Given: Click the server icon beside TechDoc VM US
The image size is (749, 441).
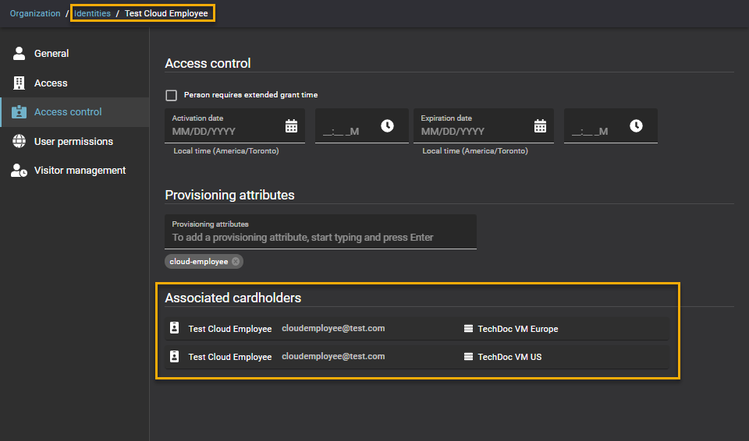Looking at the screenshot, I should [468, 357].
